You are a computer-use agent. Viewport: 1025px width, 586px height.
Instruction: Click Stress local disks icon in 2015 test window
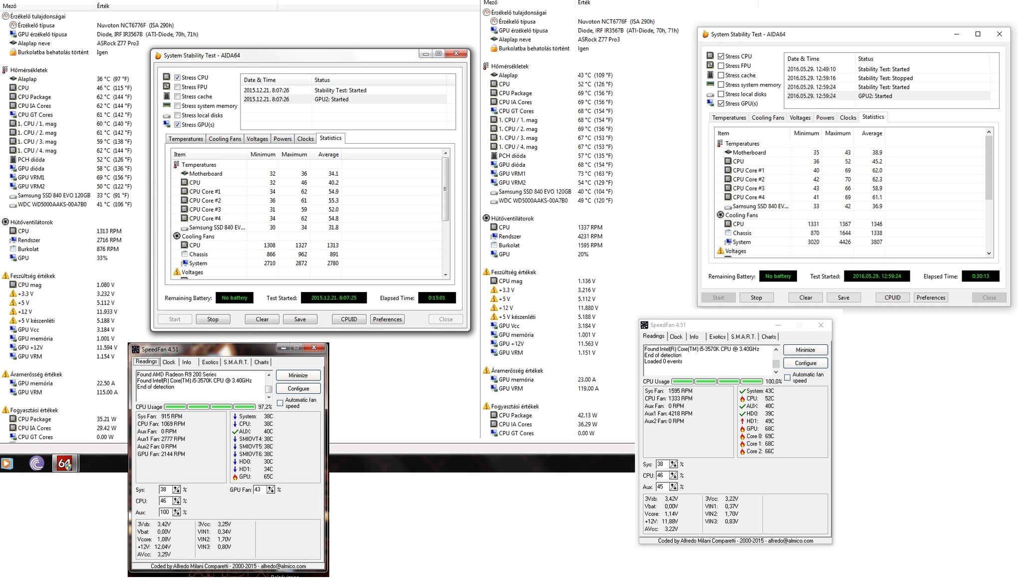tap(167, 116)
